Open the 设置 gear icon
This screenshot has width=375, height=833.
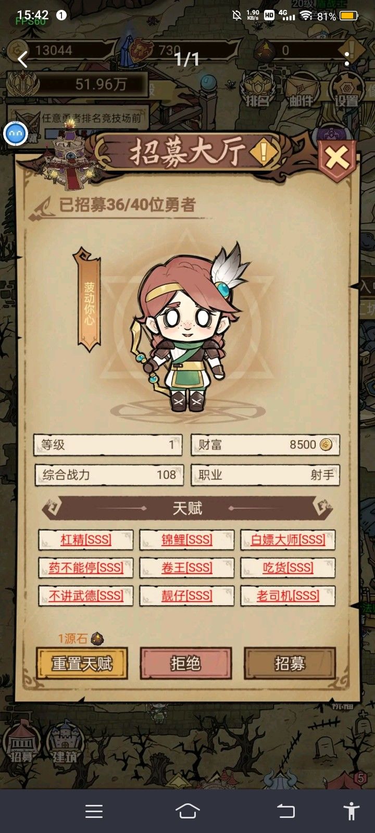tap(347, 90)
